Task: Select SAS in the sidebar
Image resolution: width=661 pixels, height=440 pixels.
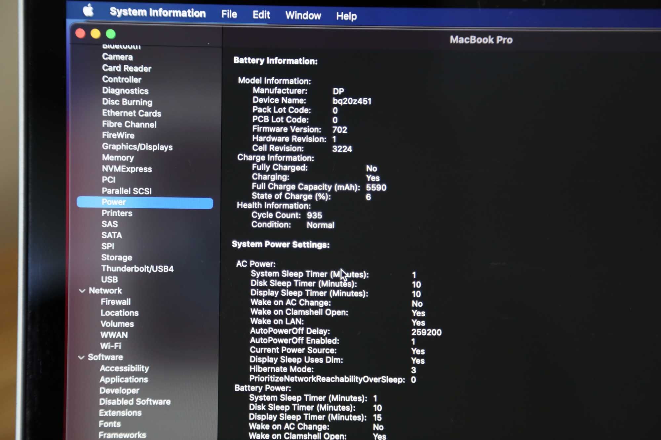Action: pos(110,224)
